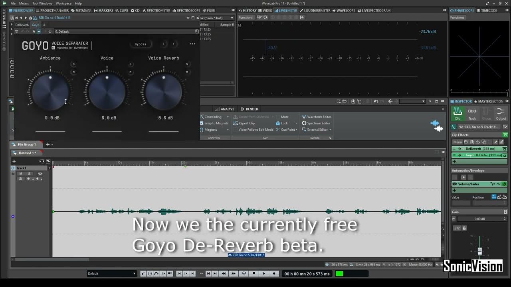Click the Voice Reverb knob
The height and width of the screenshot is (287, 511).
point(164,92)
